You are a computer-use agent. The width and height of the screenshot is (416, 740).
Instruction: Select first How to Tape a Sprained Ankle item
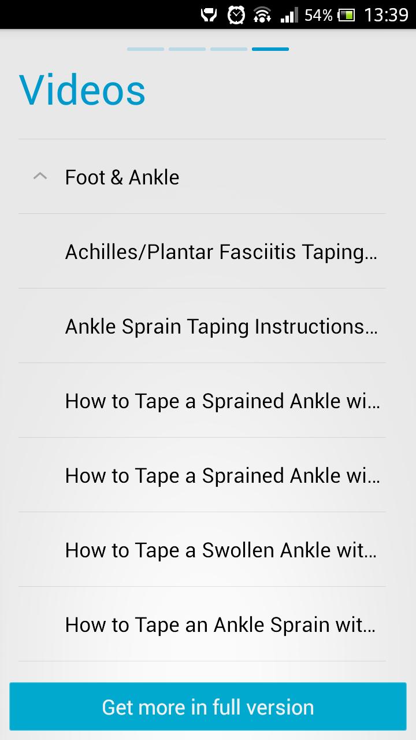222,401
